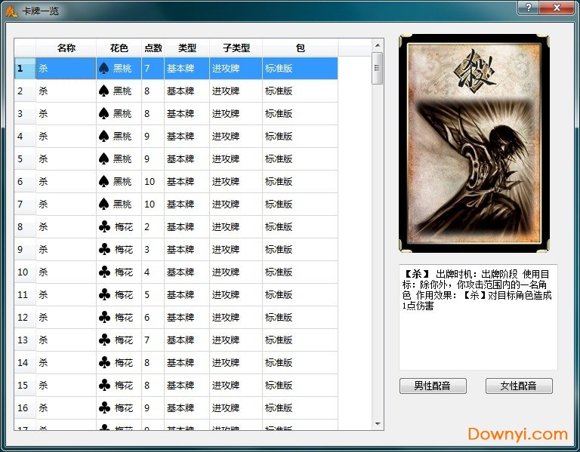Click the spade suit icon in row 1
This screenshot has width=580, height=452.
[104, 69]
